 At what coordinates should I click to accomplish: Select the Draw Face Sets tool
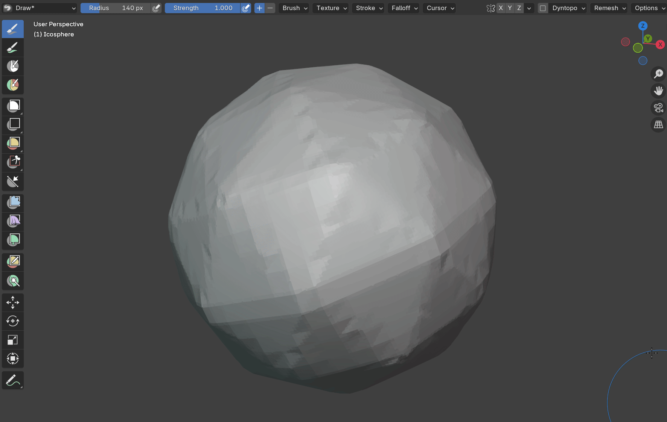coord(13,85)
